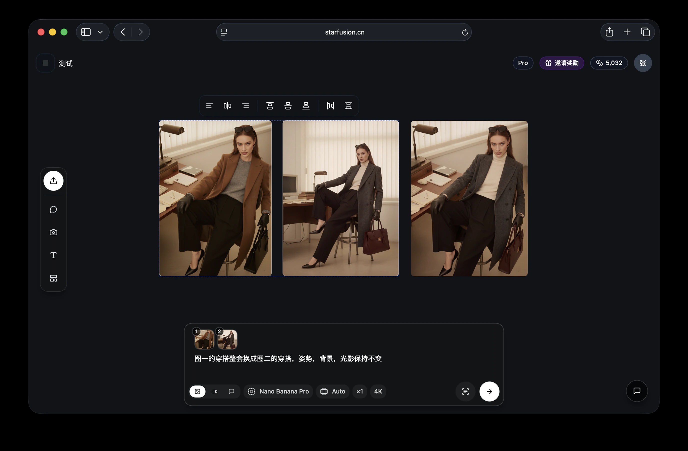Switch to image generation mode
688x451 pixels.
pos(197,391)
